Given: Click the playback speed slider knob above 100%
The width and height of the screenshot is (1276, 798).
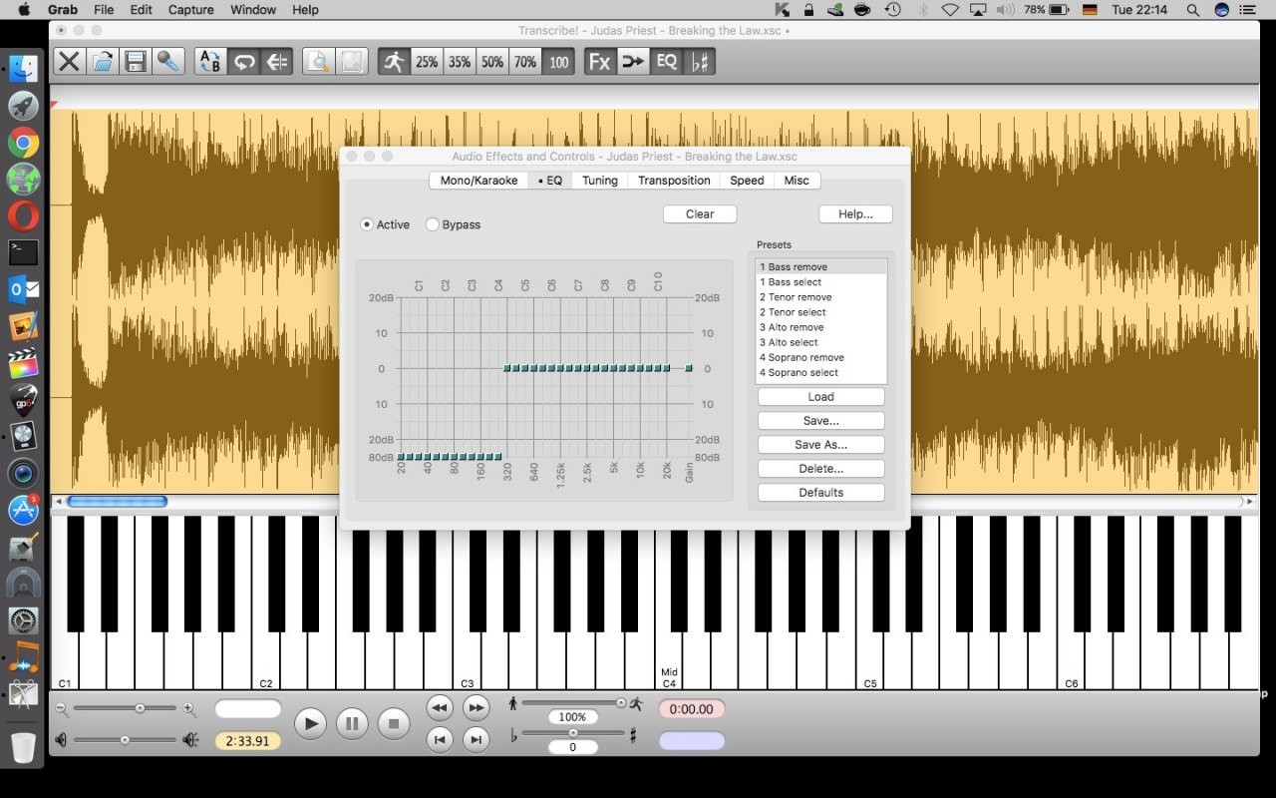Looking at the screenshot, I should click(621, 703).
